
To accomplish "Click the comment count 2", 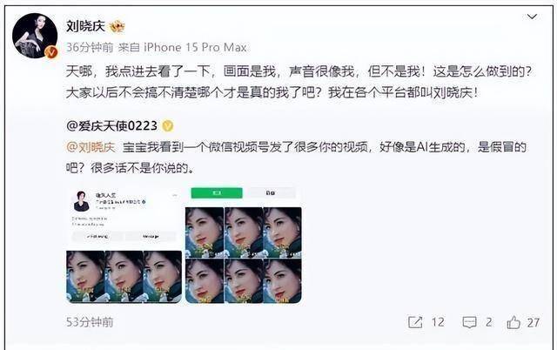I will click(489, 322).
